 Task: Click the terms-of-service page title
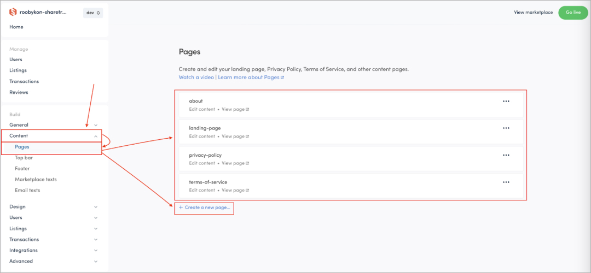click(x=208, y=182)
